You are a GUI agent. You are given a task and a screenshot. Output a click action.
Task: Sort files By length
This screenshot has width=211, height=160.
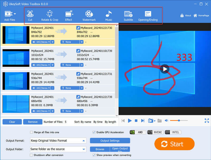110,122
